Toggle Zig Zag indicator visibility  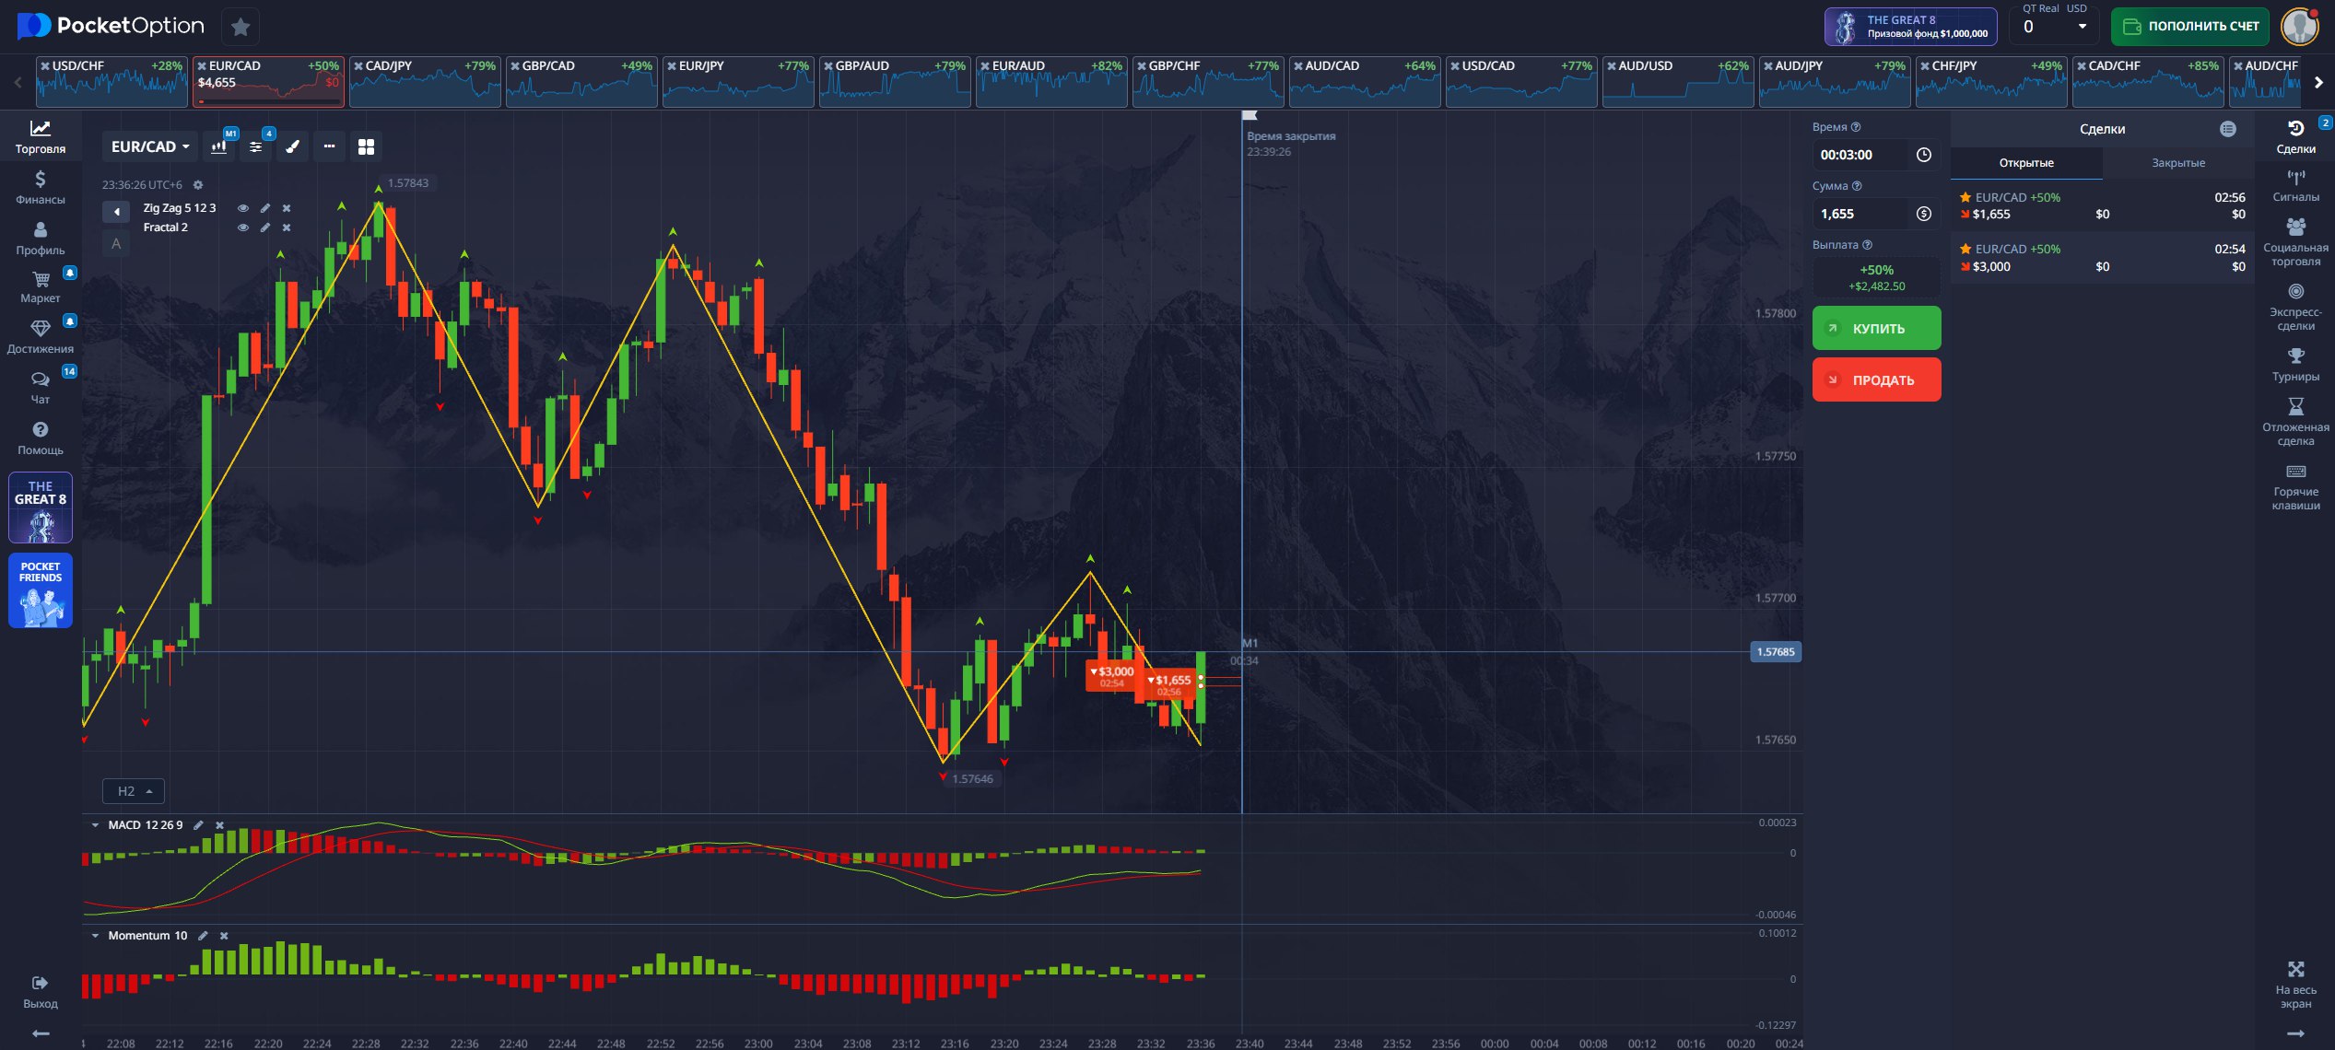coord(243,208)
